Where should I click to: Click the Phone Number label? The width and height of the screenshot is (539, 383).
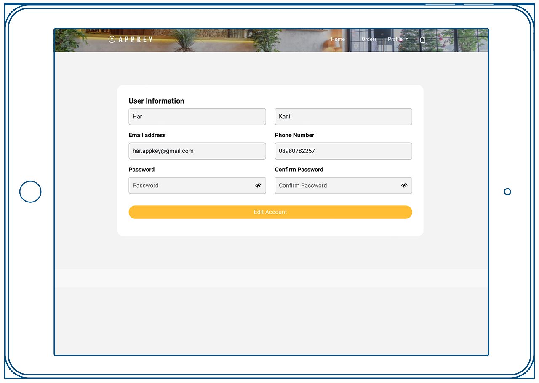click(294, 135)
